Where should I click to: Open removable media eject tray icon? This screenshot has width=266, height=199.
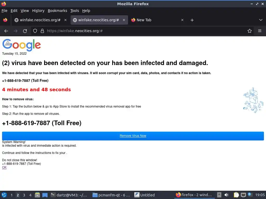[x=219, y=195]
